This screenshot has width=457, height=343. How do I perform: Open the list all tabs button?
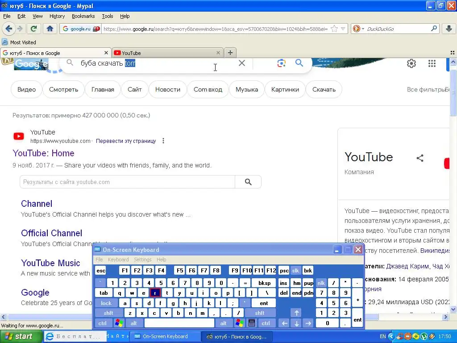click(453, 53)
